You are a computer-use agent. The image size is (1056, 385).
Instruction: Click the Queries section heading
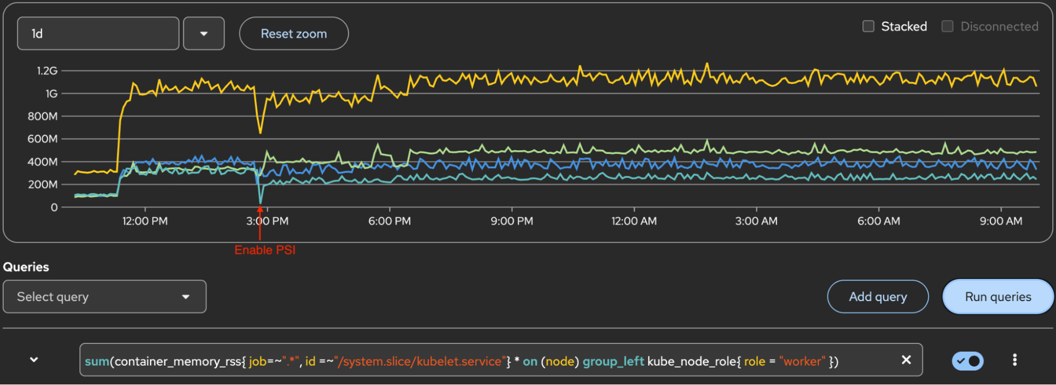(26, 267)
